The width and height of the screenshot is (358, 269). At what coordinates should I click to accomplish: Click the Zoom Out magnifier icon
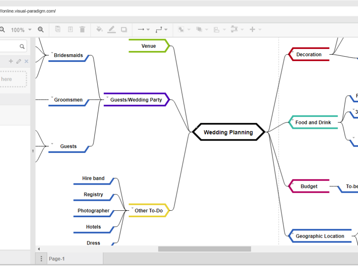click(x=3, y=29)
